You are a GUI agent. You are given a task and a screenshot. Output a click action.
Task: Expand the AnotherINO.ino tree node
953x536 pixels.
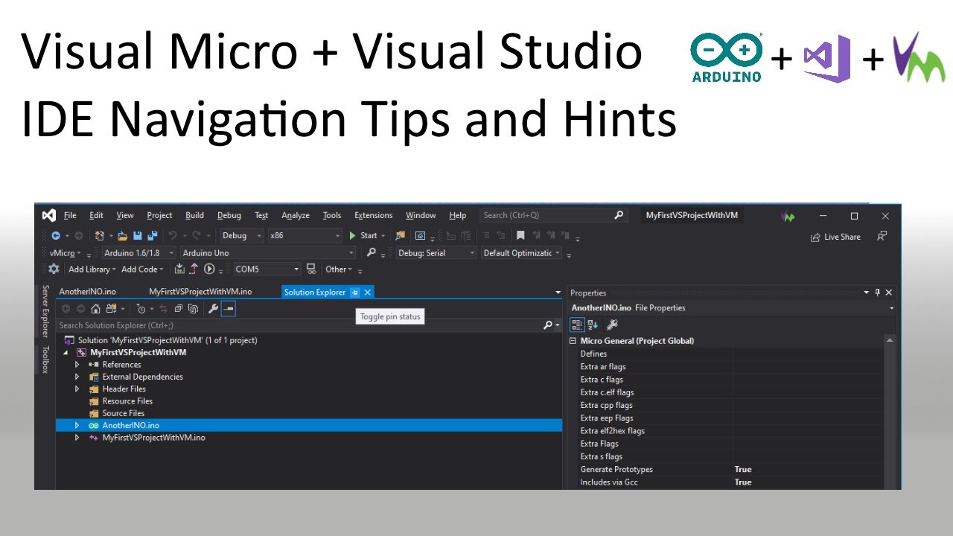coord(77,425)
